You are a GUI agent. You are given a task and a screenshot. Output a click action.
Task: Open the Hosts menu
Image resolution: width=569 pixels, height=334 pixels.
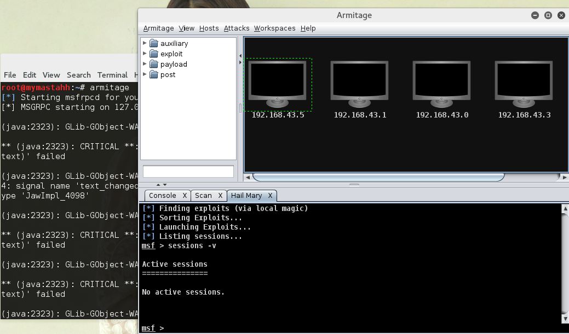(209, 28)
